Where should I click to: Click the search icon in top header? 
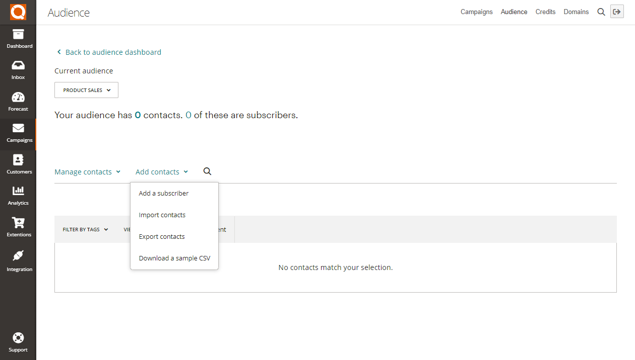pyautogui.click(x=601, y=12)
